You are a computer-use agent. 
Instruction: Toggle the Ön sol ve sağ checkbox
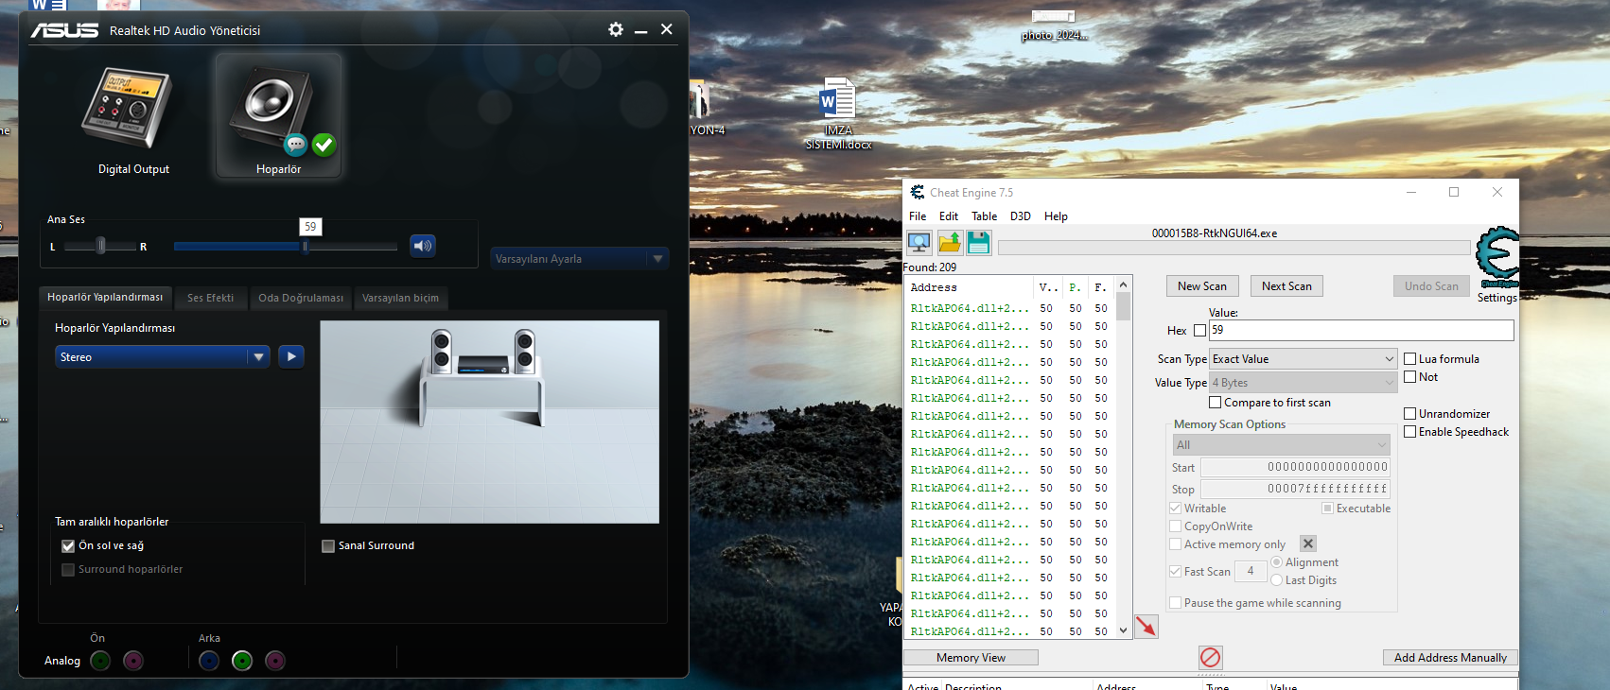click(68, 545)
